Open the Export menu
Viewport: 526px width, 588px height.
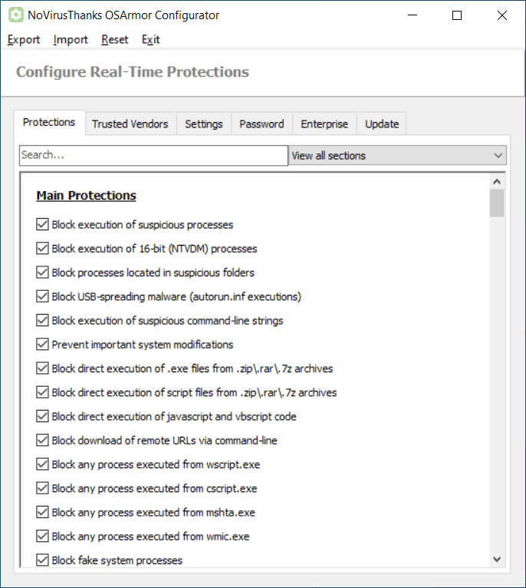pyautogui.click(x=24, y=40)
